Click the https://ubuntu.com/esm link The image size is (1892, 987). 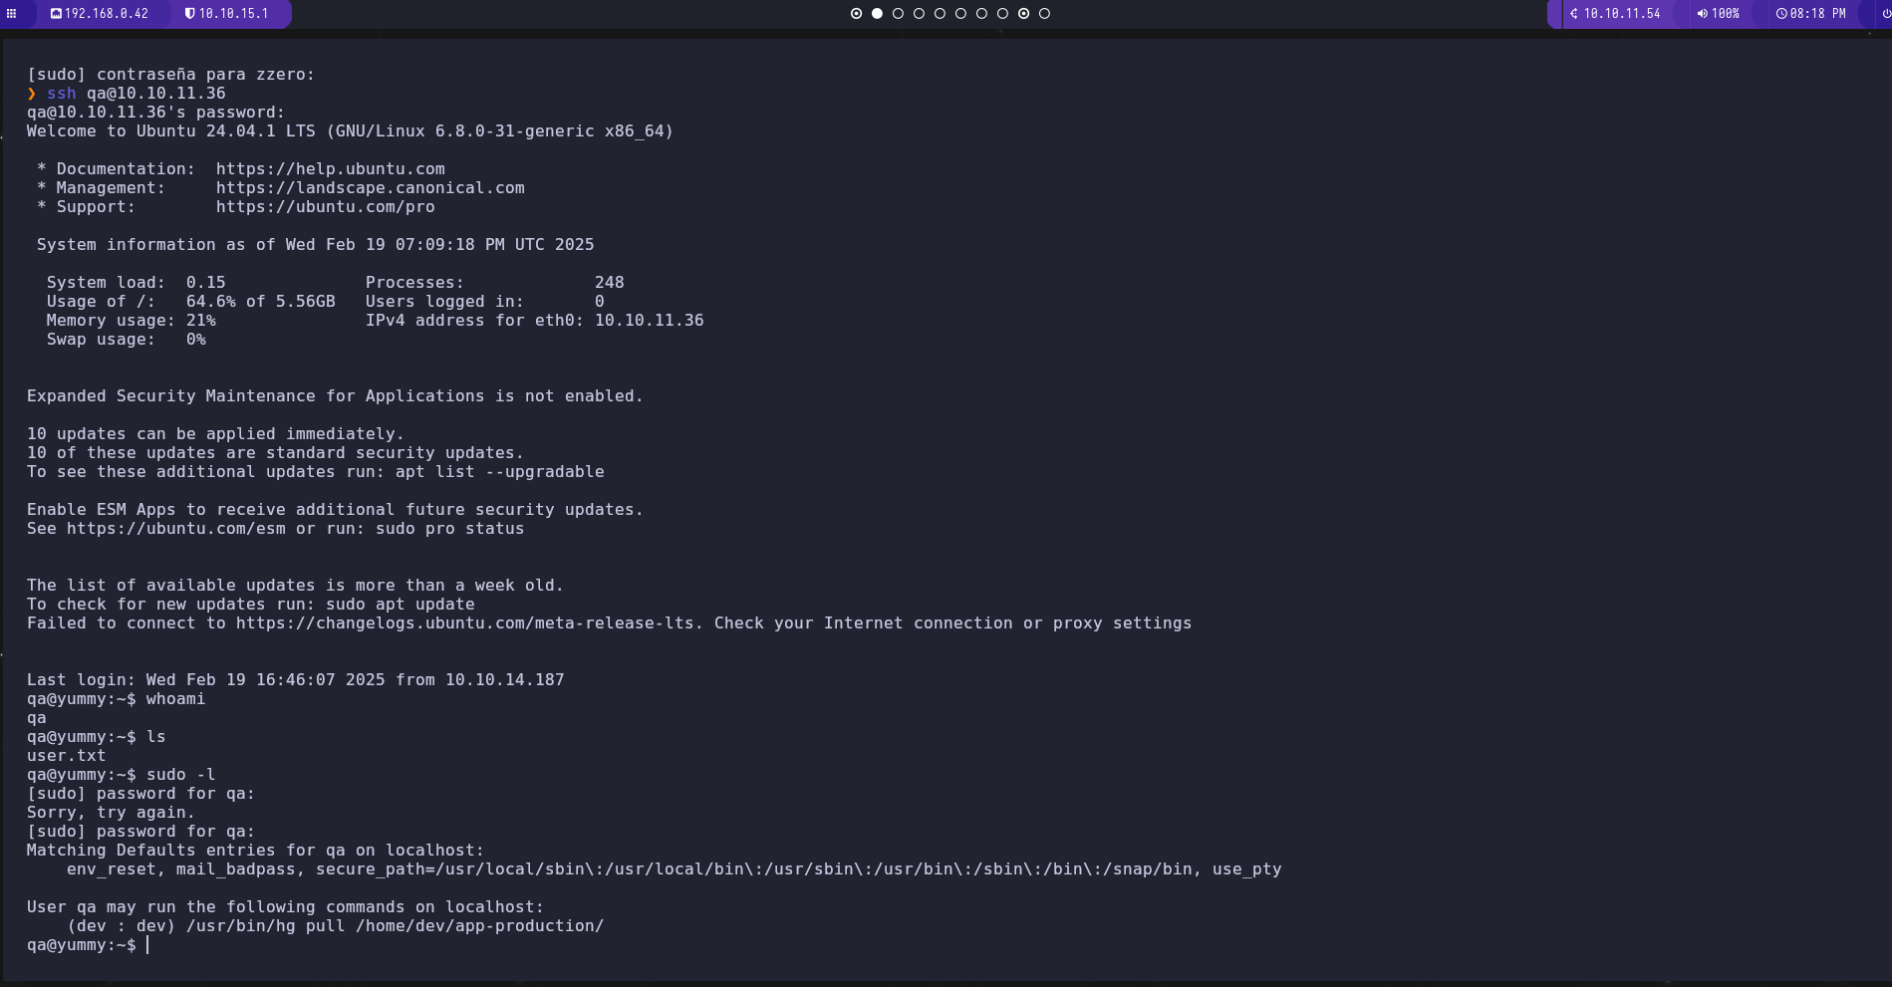coord(176,529)
